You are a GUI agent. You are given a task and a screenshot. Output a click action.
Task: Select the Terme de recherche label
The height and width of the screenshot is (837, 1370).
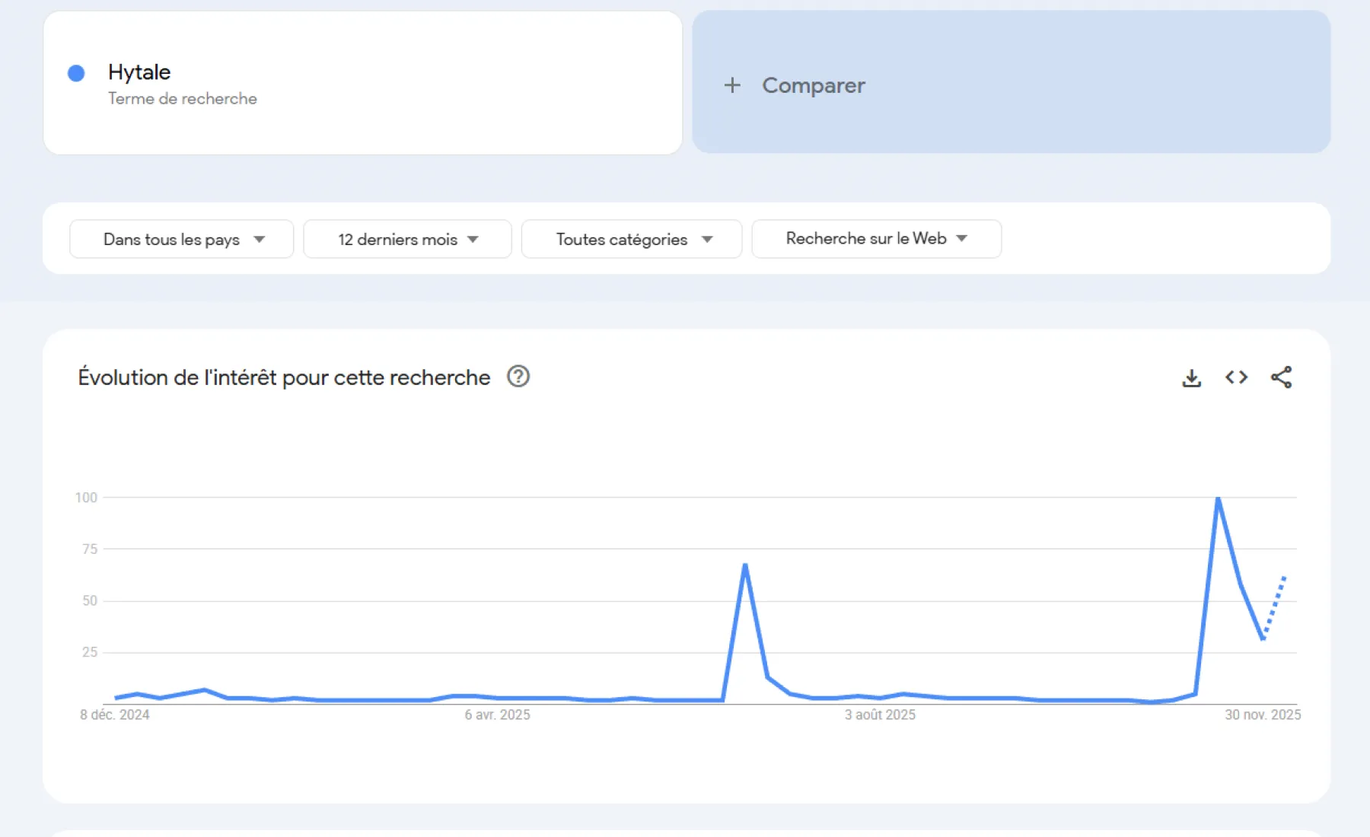[x=182, y=98]
